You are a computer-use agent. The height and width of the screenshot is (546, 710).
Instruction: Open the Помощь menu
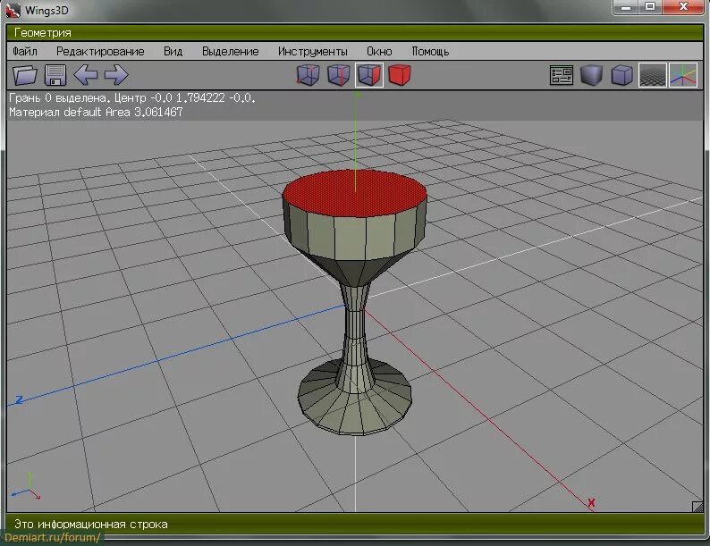(x=430, y=51)
